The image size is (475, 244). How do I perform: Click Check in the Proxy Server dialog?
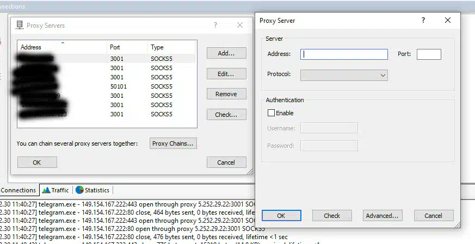click(332, 216)
